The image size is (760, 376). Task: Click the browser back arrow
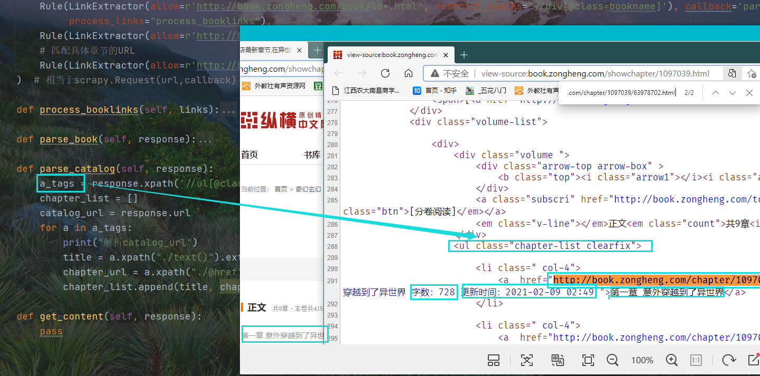tap(339, 73)
